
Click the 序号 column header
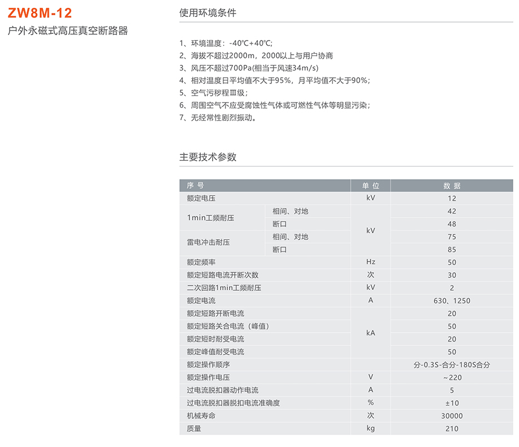tap(195, 185)
